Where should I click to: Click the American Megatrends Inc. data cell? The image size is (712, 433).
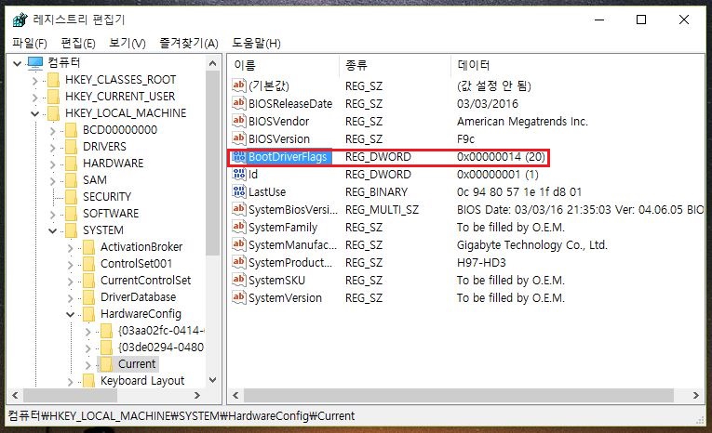pyautogui.click(x=522, y=122)
